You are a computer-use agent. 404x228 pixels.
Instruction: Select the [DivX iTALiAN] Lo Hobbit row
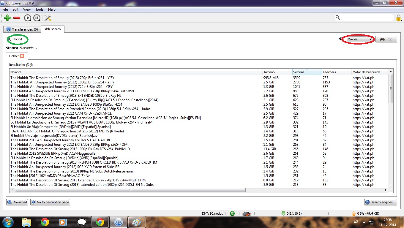[199, 131]
